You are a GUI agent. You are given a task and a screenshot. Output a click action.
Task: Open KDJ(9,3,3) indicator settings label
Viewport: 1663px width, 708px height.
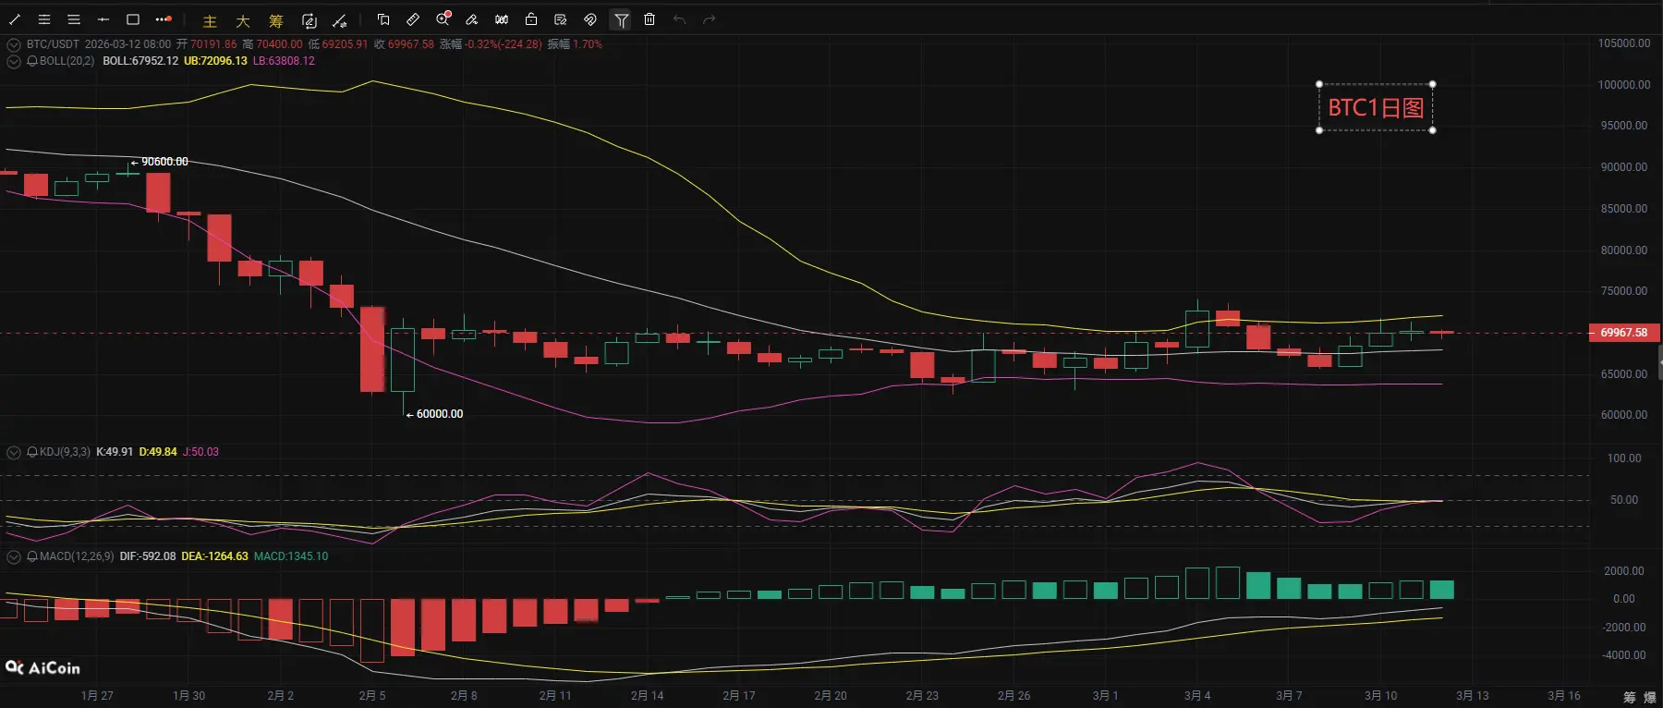click(65, 452)
